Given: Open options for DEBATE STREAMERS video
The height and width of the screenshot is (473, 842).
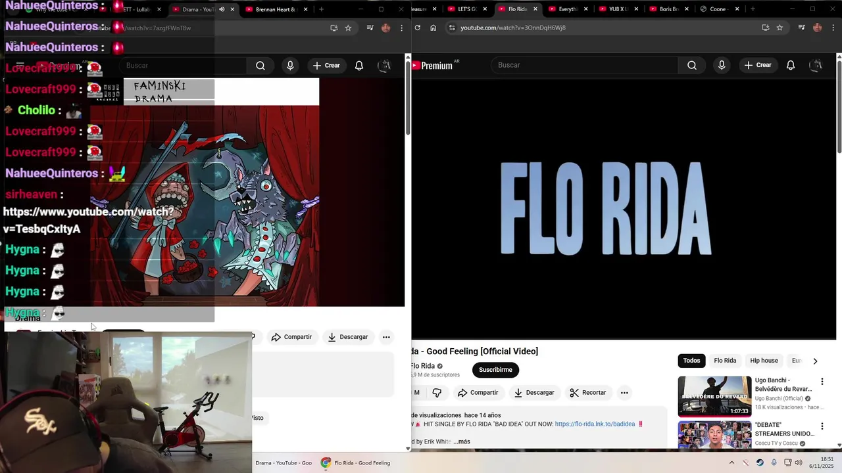Looking at the screenshot, I should 822,426.
